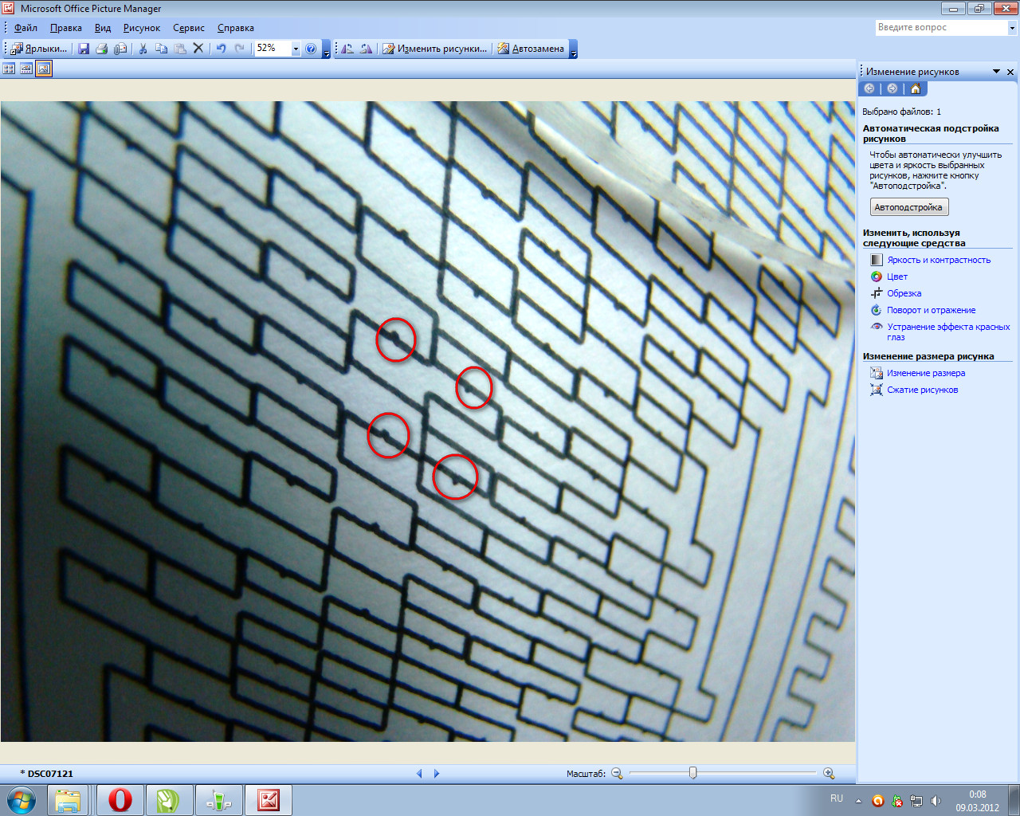1020x816 pixels.
Task: Go to the previous picture arrow
Action: [x=420, y=773]
